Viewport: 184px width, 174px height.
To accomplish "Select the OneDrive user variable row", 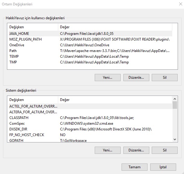I will 90,45.
